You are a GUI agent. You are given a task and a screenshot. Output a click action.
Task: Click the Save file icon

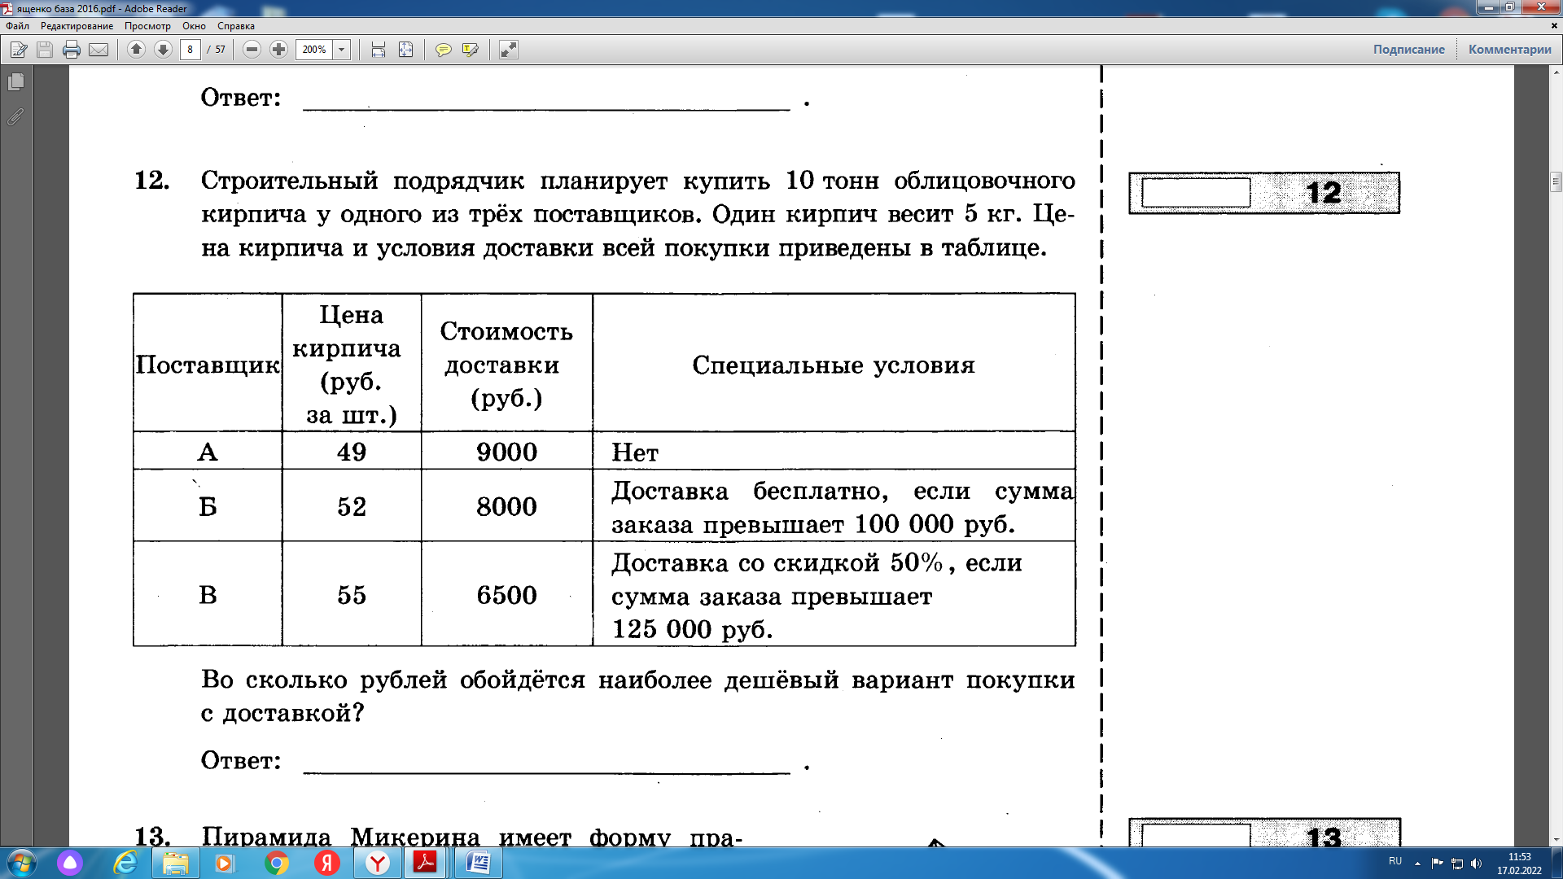coord(45,50)
